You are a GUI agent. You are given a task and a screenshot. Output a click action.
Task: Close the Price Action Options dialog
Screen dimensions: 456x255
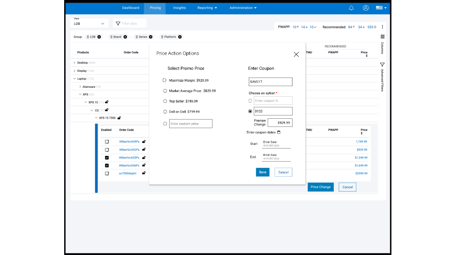[296, 54]
